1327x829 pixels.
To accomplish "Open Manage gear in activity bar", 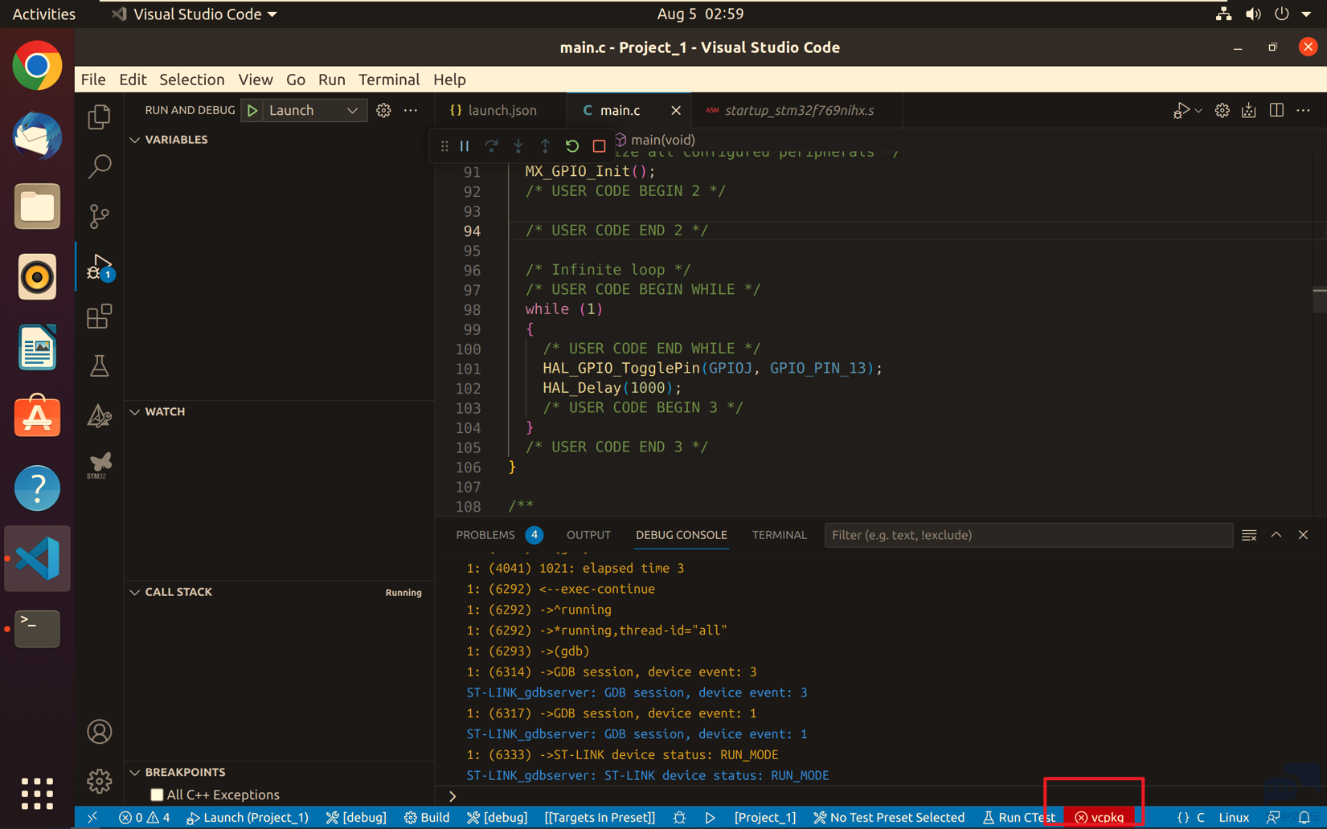I will pyautogui.click(x=99, y=781).
